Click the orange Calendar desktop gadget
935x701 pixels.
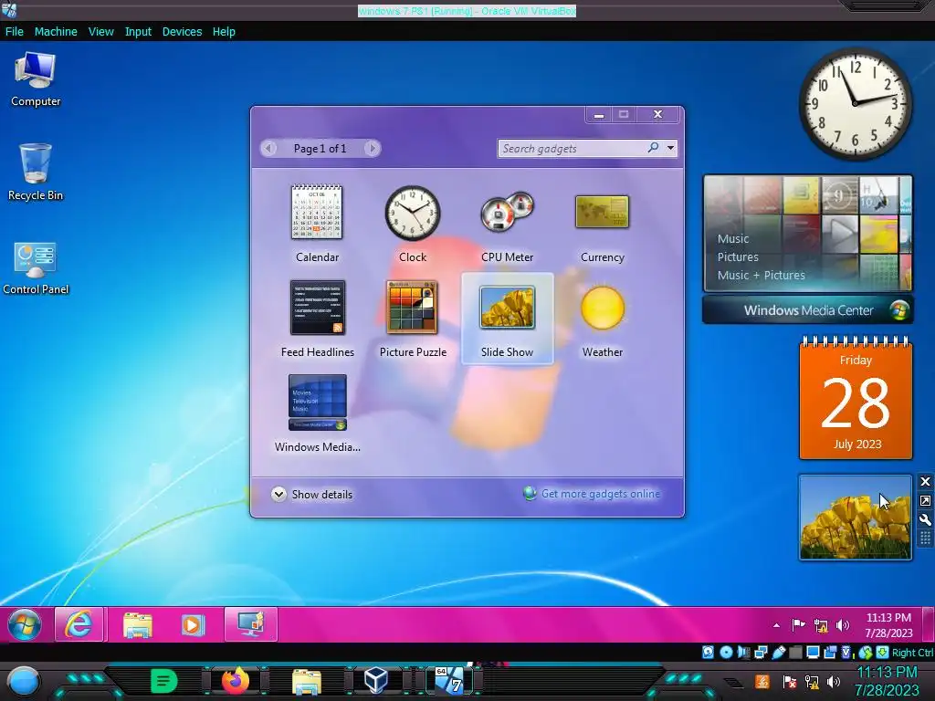(856, 398)
